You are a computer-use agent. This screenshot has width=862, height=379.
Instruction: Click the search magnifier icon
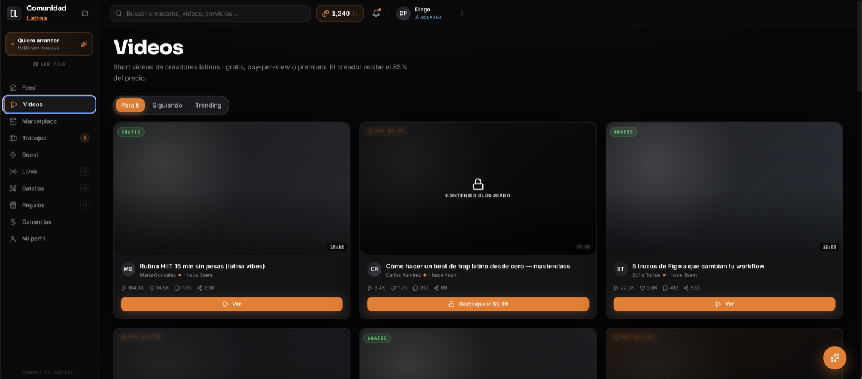[x=119, y=13]
